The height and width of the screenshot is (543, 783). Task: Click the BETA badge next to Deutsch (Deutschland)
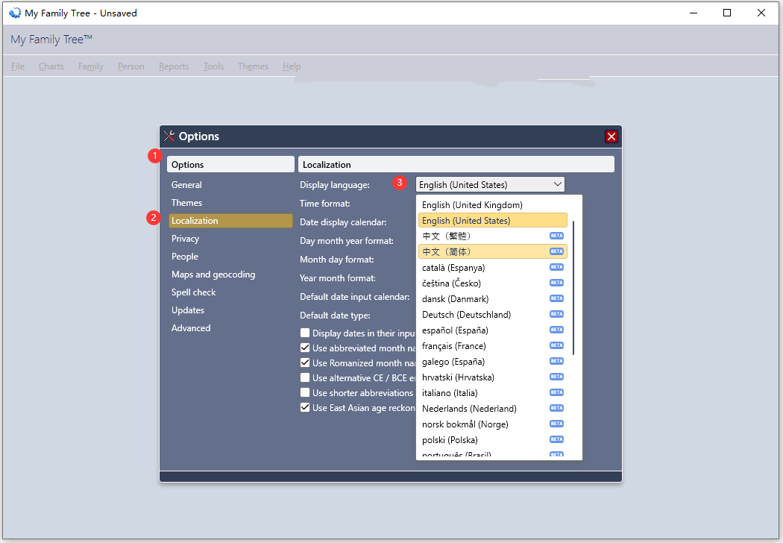point(556,314)
